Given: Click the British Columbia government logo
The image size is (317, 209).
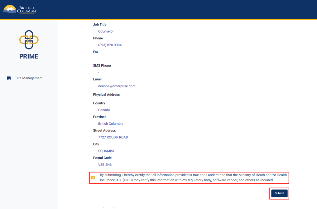Looking at the screenshot, I should coord(20,9).
